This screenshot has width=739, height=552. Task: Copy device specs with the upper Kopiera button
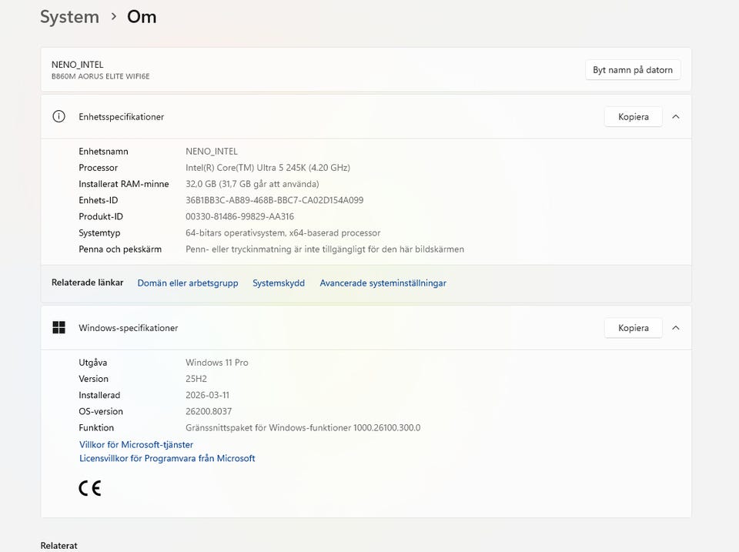pos(633,117)
